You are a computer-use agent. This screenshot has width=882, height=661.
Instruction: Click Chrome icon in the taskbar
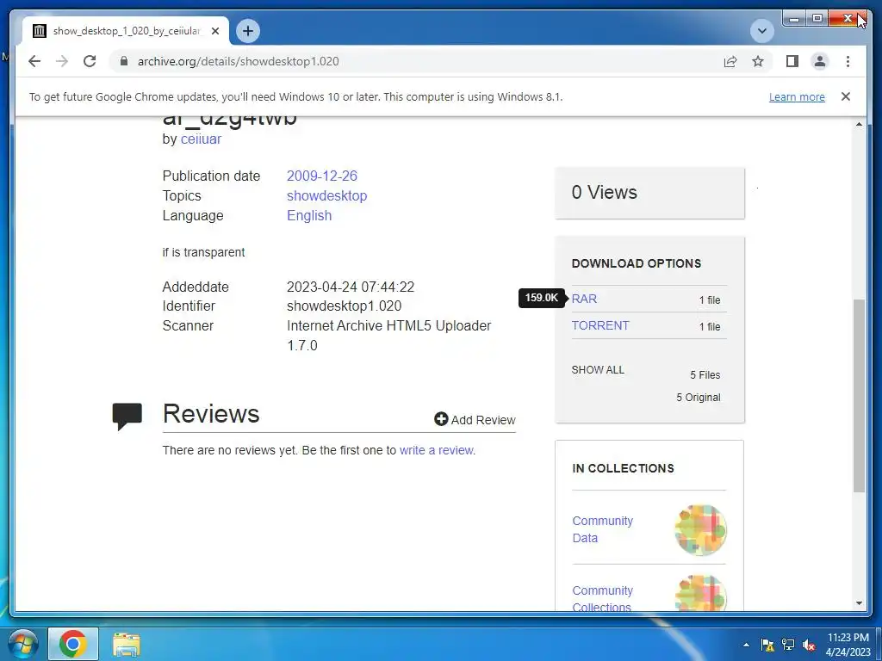73,644
